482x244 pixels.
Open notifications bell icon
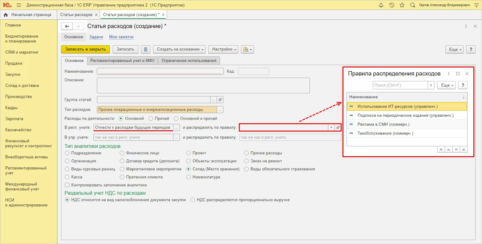tap(381, 5)
